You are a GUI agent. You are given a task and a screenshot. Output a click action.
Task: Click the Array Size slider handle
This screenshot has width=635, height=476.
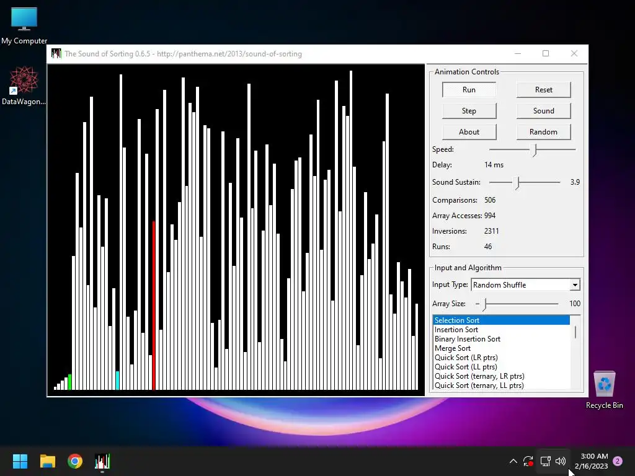[x=484, y=304]
